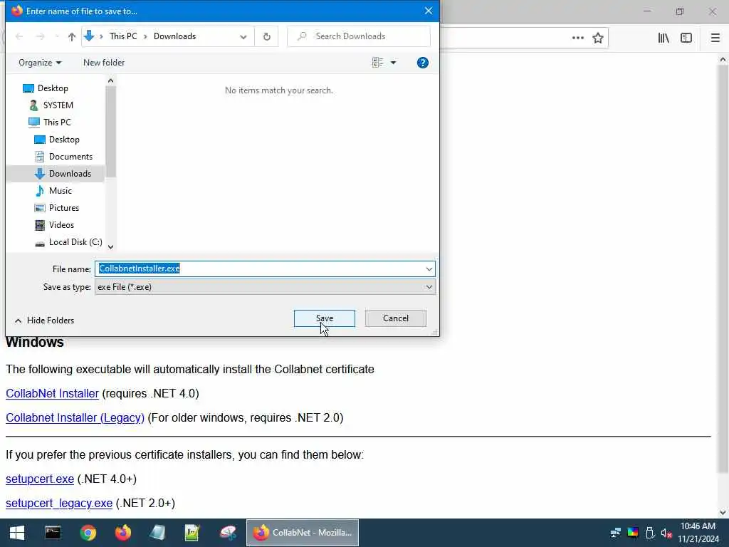
Task: Cancel the save dialog
Action: [396, 318]
